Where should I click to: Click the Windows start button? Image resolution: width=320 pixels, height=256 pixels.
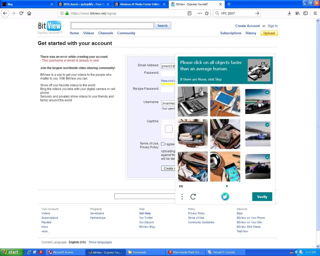click(x=12, y=252)
